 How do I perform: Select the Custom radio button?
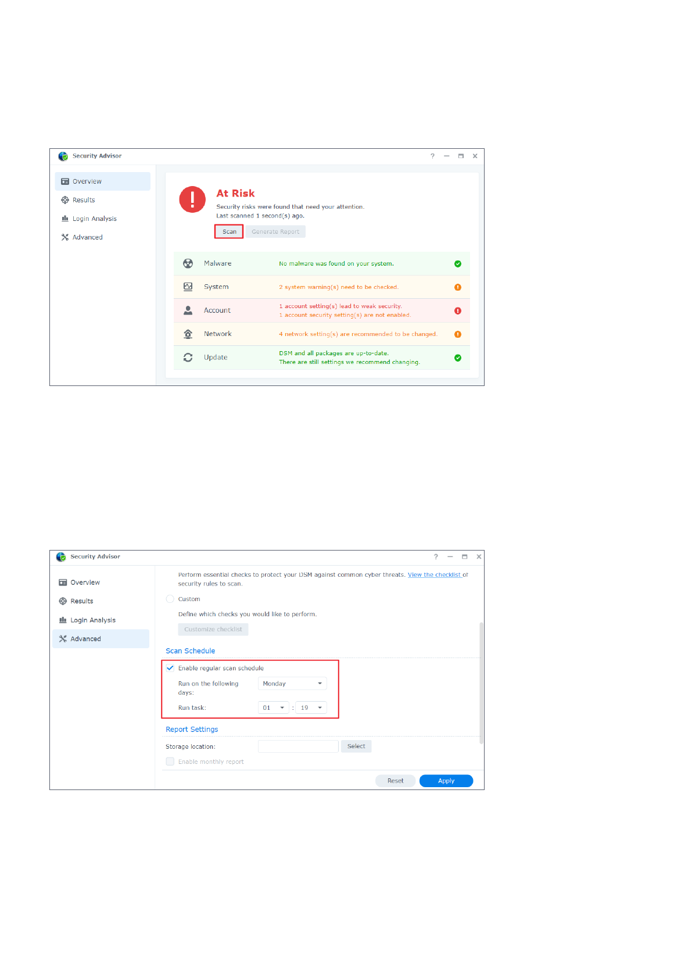tap(170, 599)
